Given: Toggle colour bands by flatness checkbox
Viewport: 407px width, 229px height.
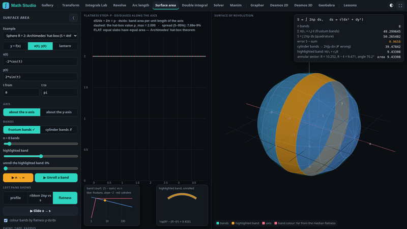Looking at the screenshot, I should pyautogui.click(x=6, y=220).
